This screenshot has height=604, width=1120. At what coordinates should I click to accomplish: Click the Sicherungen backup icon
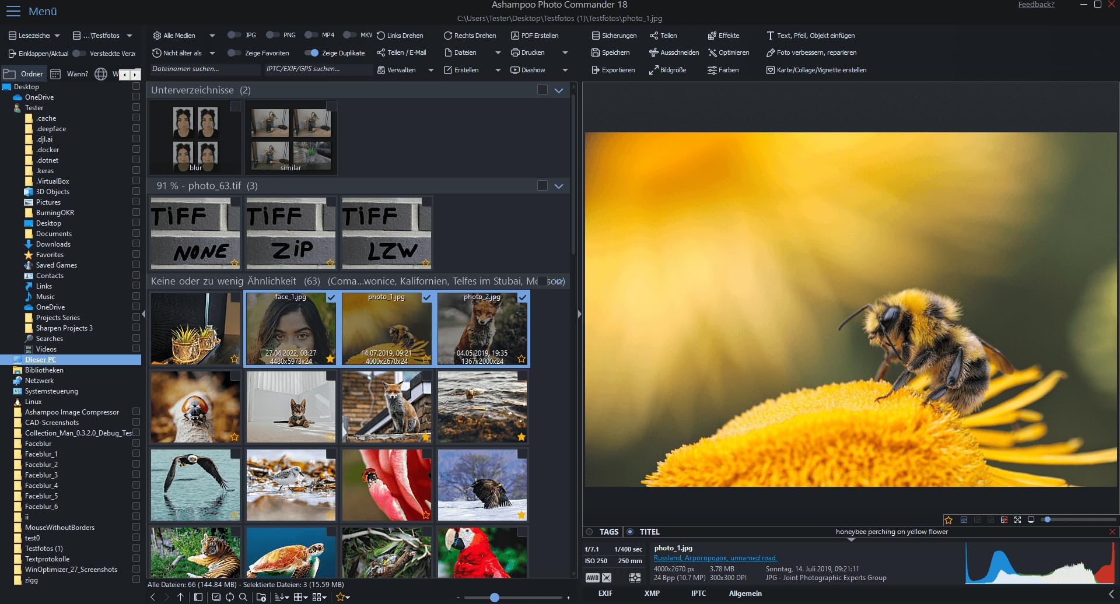pyautogui.click(x=596, y=36)
